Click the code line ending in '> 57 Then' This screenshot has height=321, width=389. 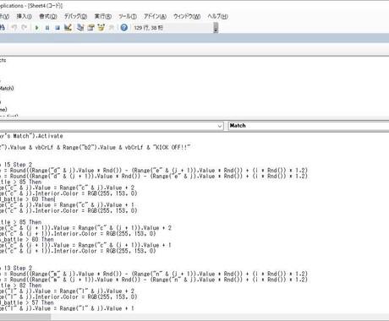click(x=27, y=302)
